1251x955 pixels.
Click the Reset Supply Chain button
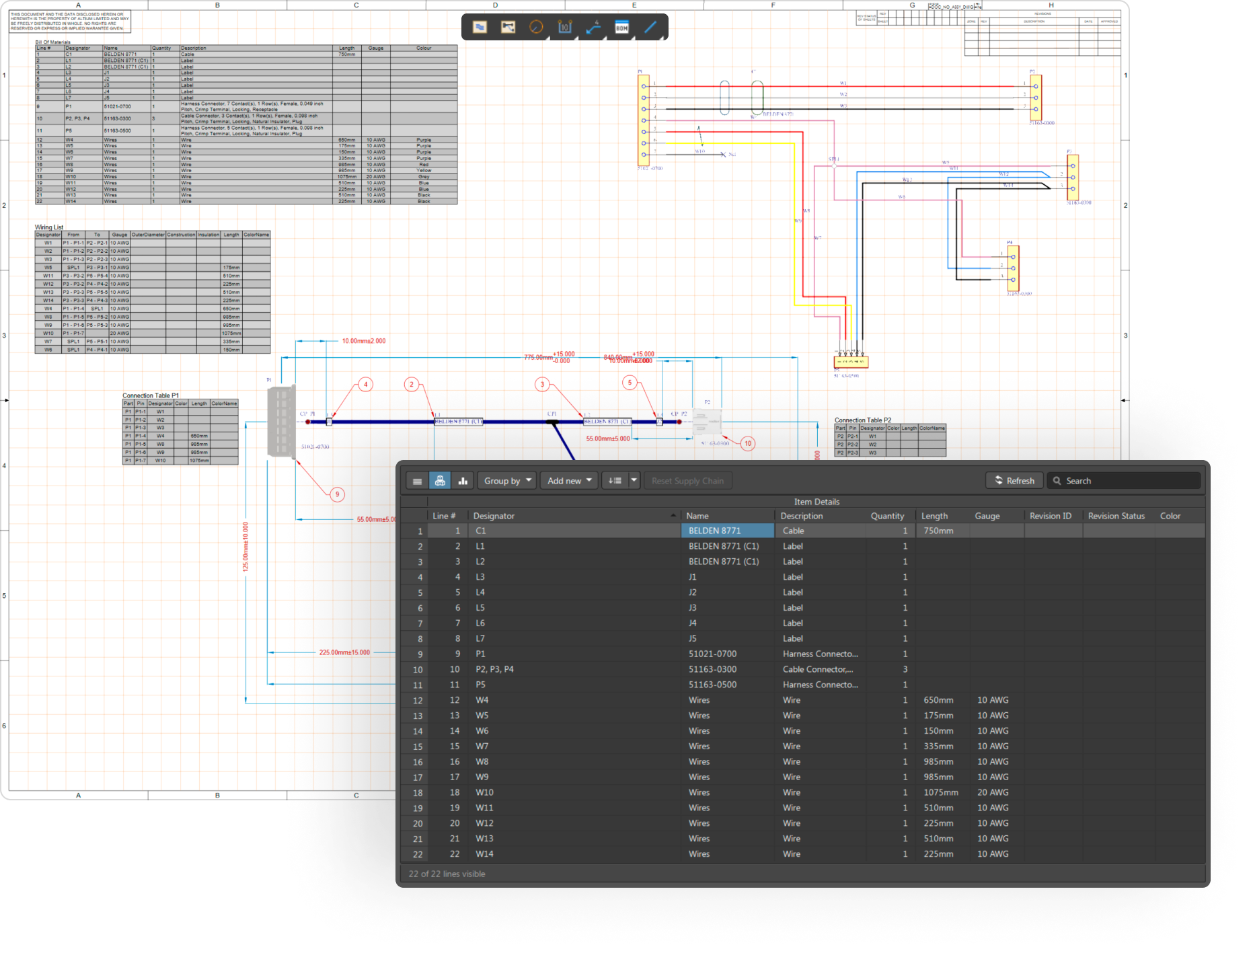click(688, 480)
